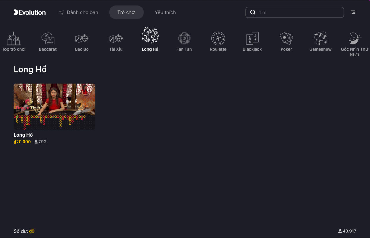Image resolution: width=370 pixels, height=238 pixels.
Task: Select the Baccarat category icon
Action: [48, 39]
